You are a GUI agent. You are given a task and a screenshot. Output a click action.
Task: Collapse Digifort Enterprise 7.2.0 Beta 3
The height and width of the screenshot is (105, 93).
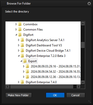19,56
